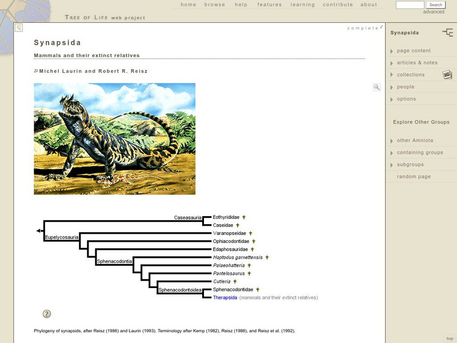The image size is (457, 343).
Task: Open the Synapsida reptile illustration
Action: tap(114, 139)
